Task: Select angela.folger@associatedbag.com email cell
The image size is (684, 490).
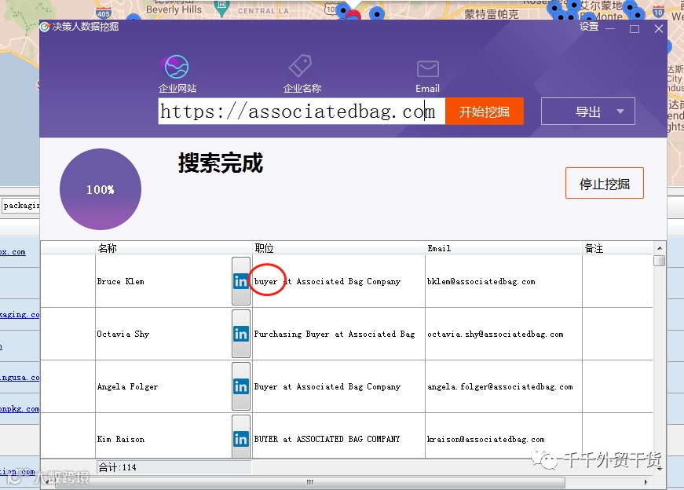Action: [x=503, y=386]
